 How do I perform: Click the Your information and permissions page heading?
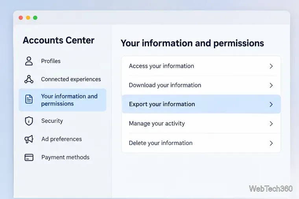click(192, 43)
